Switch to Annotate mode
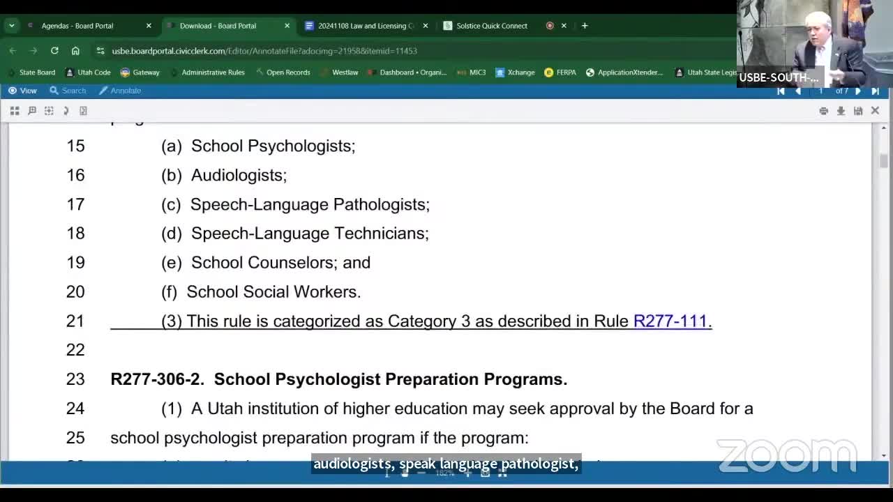Viewport: 893px width, 502px height. point(120,91)
